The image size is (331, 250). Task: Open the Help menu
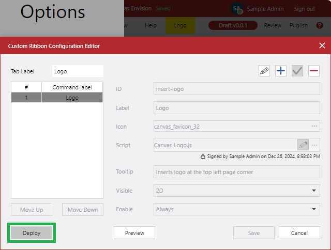point(151,25)
